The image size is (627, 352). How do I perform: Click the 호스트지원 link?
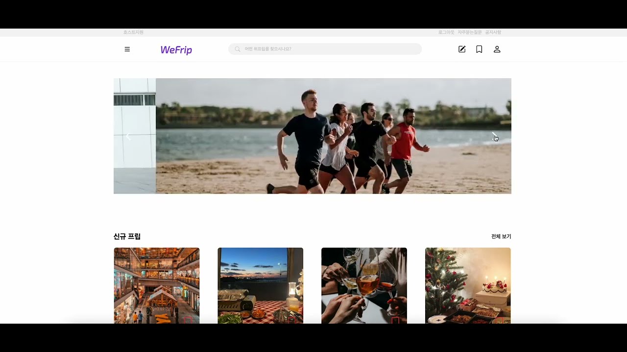pos(133,32)
